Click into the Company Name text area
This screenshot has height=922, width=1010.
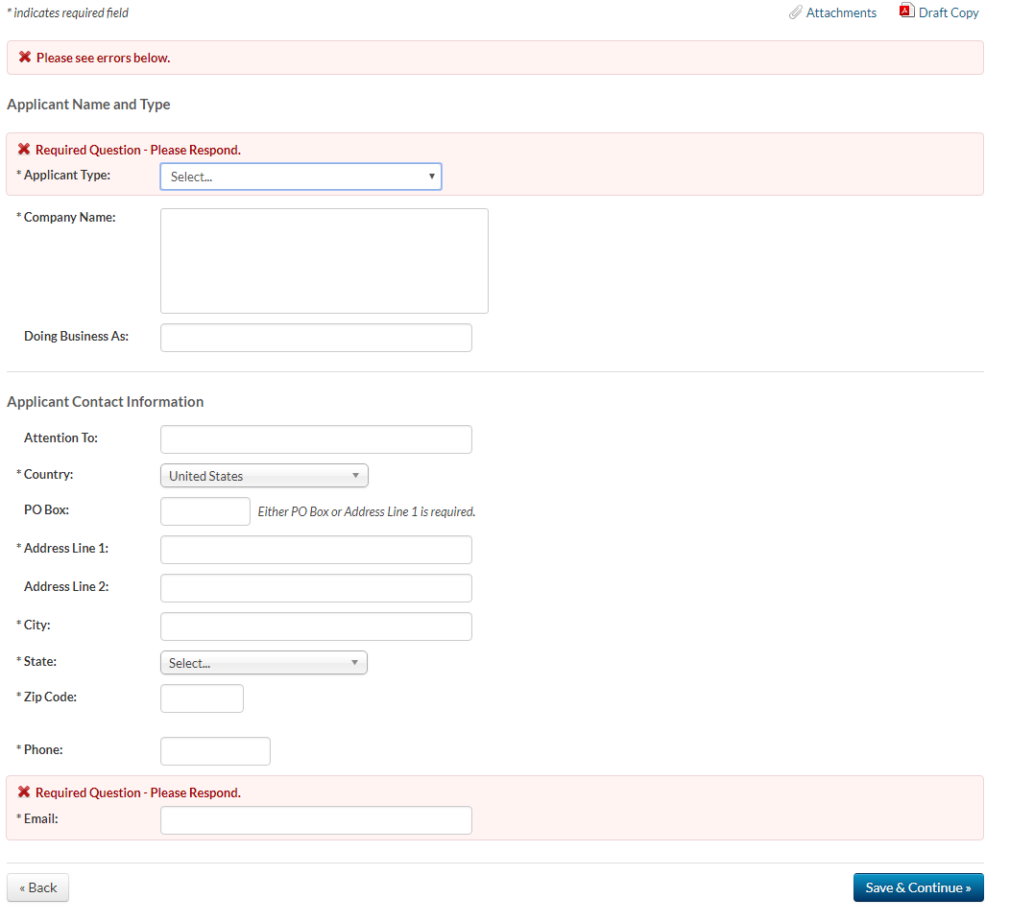[324, 261]
